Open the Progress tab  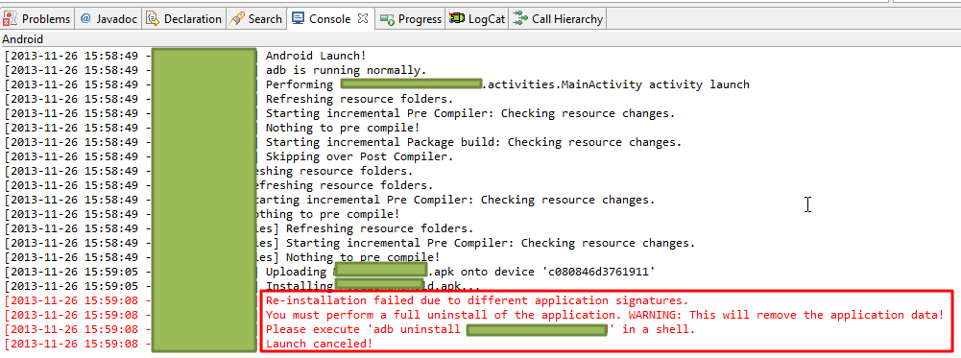[x=411, y=19]
